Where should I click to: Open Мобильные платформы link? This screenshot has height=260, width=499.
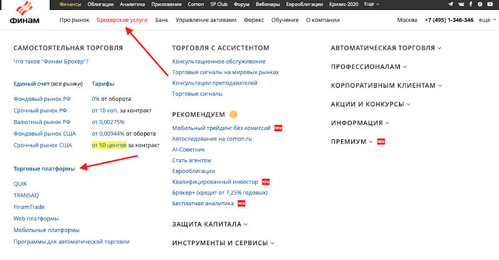(46, 230)
